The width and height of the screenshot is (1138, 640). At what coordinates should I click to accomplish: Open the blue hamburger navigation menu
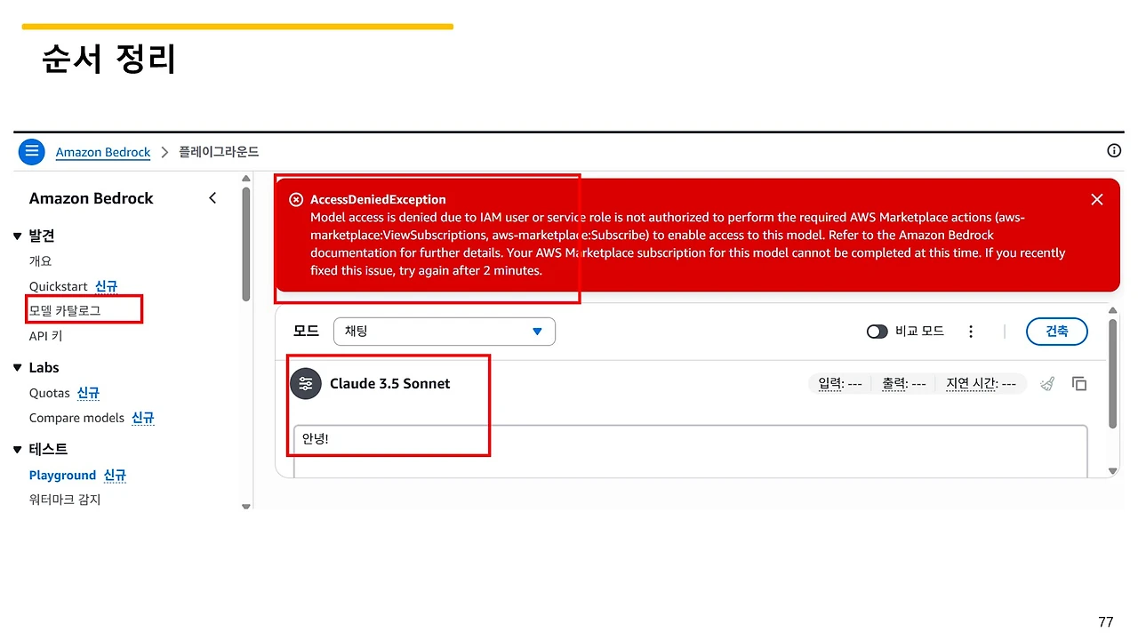pyautogui.click(x=31, y=151)
